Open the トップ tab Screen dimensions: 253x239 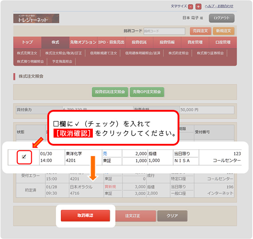pyautogui.click(x=27, y=42)
